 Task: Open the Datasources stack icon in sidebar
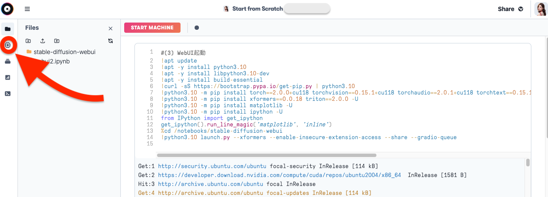click(x=8, y=61)
